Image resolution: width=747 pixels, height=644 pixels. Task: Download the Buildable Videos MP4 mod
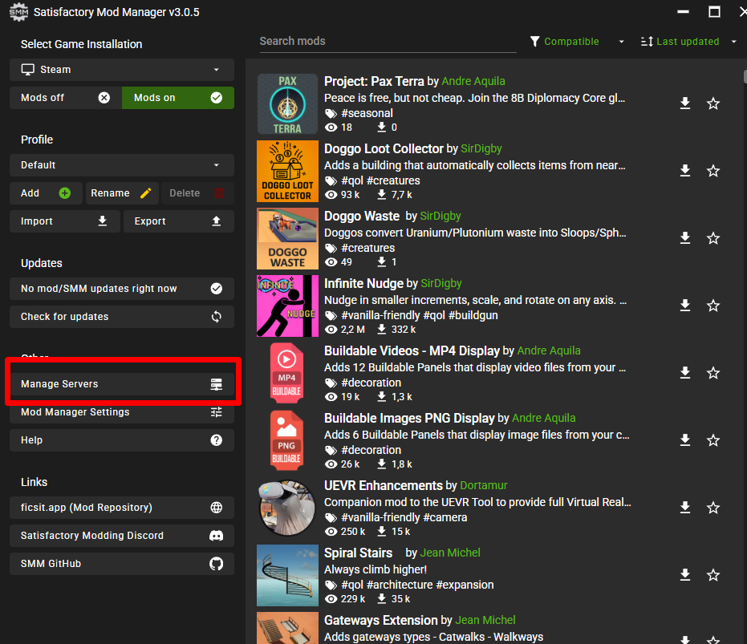pyautogui.click(x=685, y=373)
